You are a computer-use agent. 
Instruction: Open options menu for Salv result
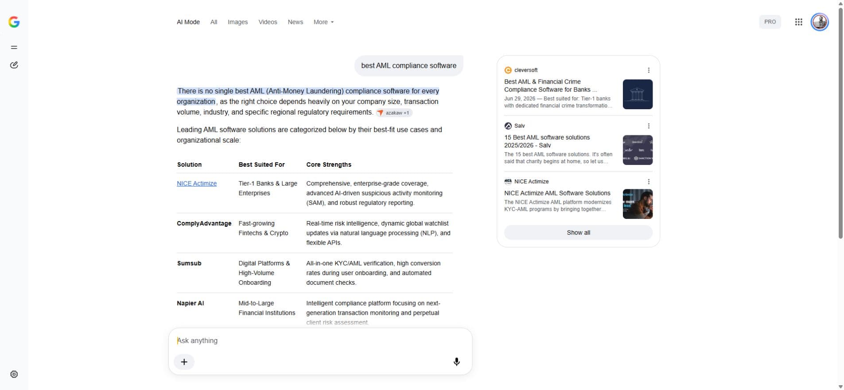pyautogui.click(x=648, y=126)
